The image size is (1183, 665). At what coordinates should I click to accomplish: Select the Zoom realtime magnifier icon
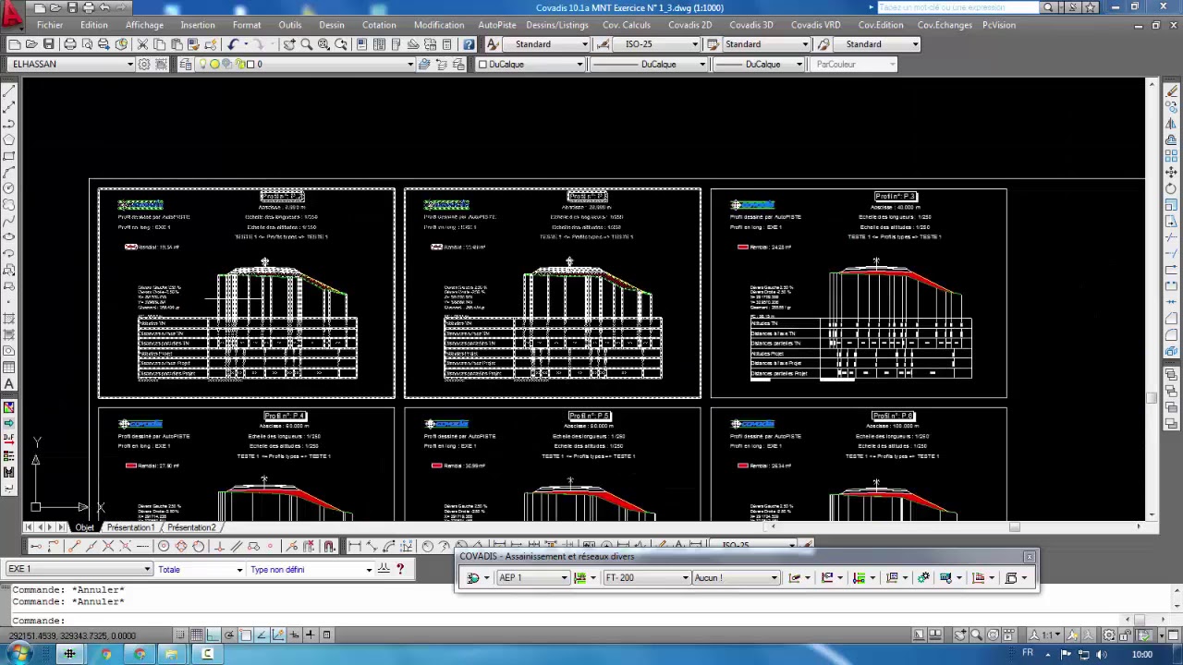coord(306,44)
